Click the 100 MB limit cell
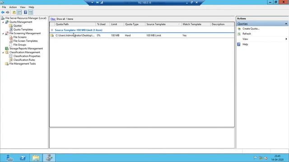Screen dimensions: 289x162 (115, 35)
